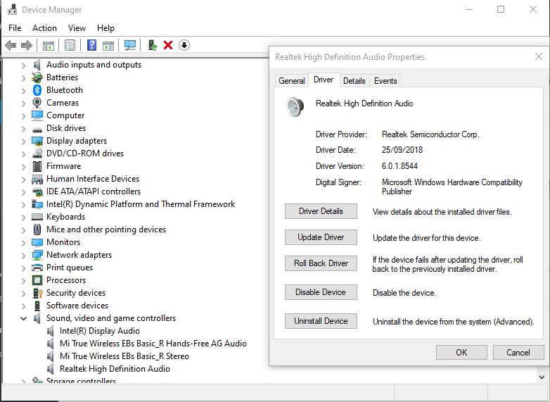Click the Batteries category icon
This screenshot has height=402, width=550.
[37, 77]
